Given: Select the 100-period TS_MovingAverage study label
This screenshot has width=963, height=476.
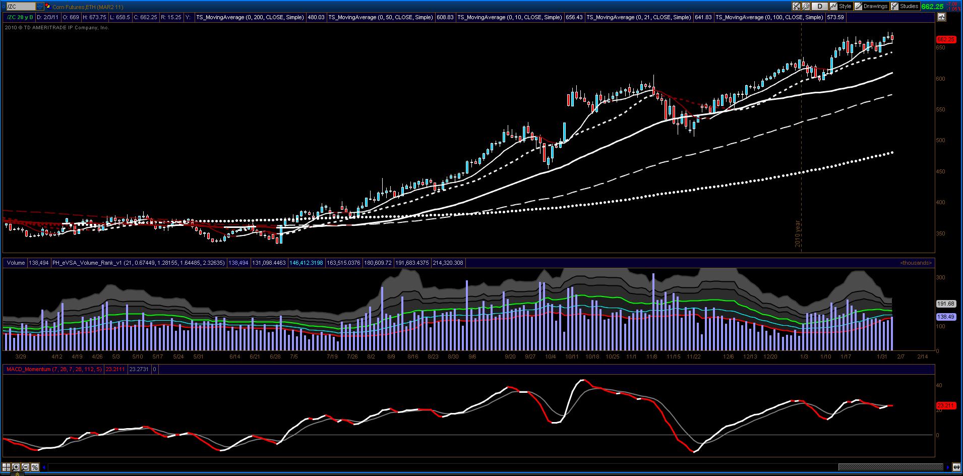Looking at the screenshot, I should [x=770, y=17].
